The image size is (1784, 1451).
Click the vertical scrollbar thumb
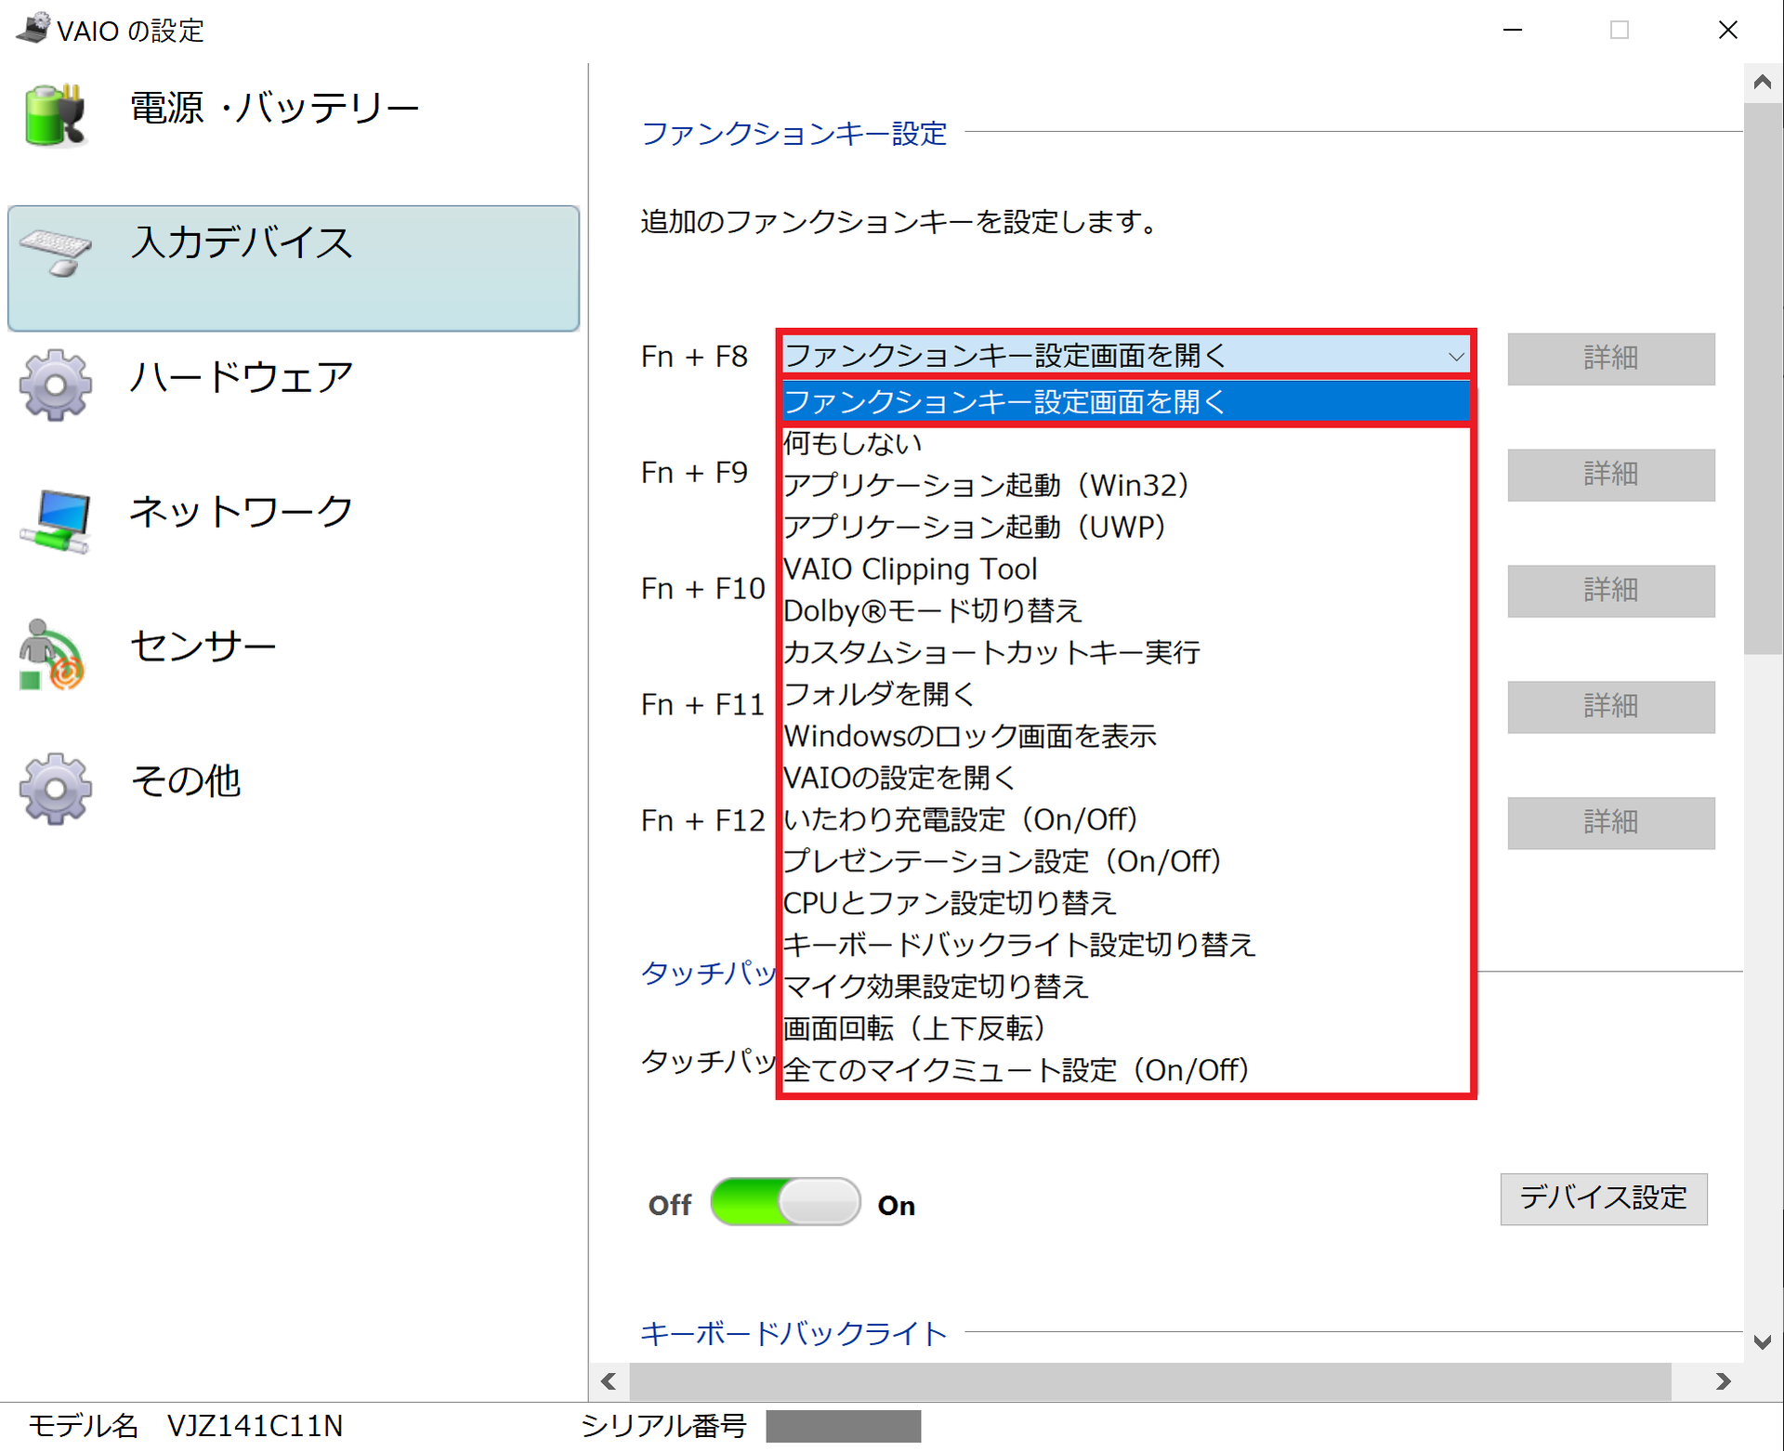pos(1763,379)
